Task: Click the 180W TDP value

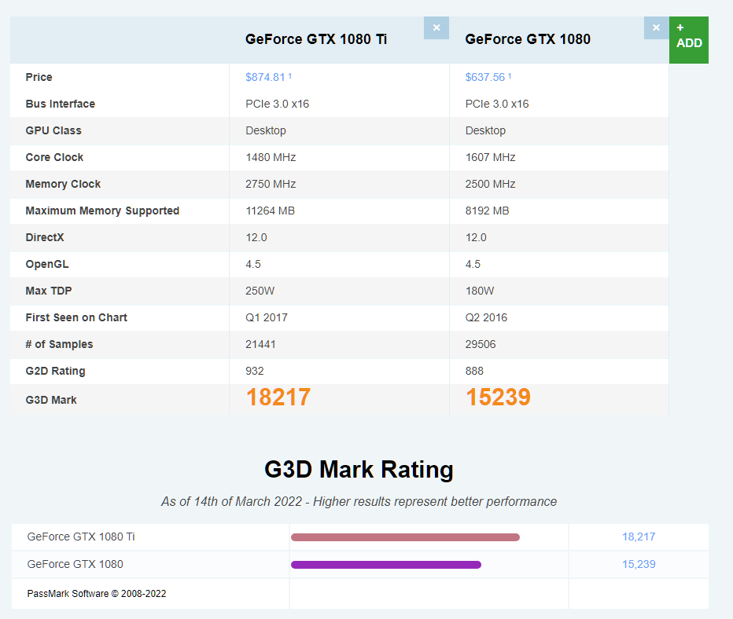Action: click(x=480, y=291)
